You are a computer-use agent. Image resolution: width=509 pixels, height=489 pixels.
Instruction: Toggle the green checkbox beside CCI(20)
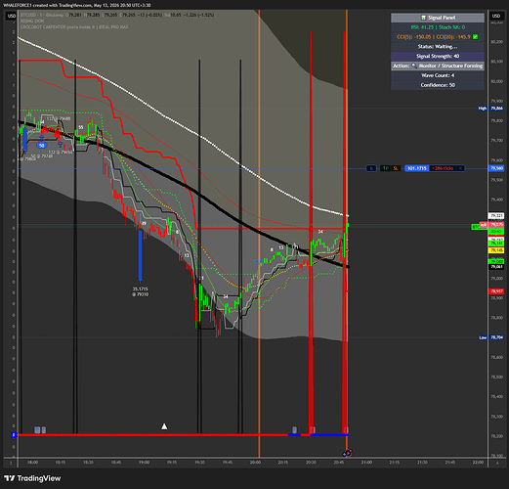pyautogui.click(x=475, y=37)
